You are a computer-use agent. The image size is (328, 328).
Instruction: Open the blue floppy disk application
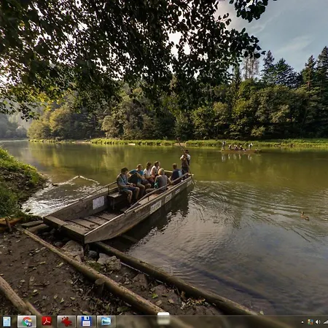pyautogui.click(x=86, y=321)
